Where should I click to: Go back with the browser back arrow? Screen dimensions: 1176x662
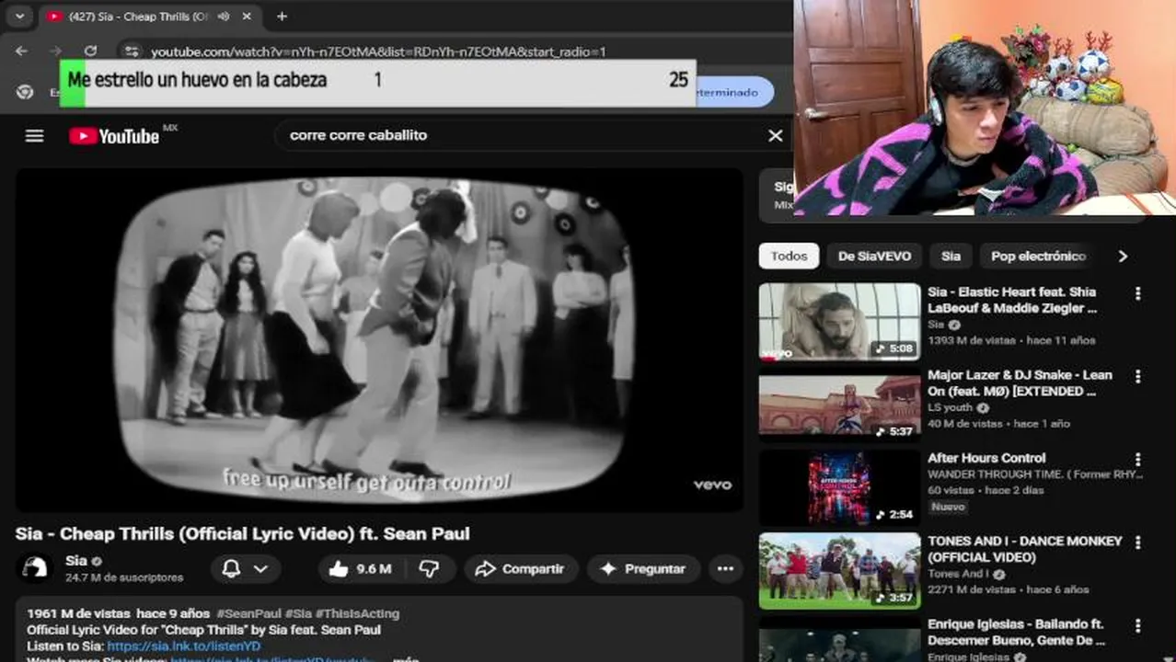tap(22, 51)
